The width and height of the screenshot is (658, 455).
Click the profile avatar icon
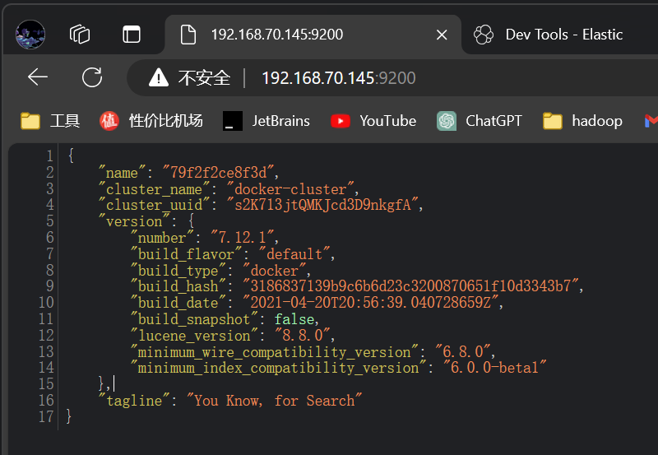coord(30,34)
